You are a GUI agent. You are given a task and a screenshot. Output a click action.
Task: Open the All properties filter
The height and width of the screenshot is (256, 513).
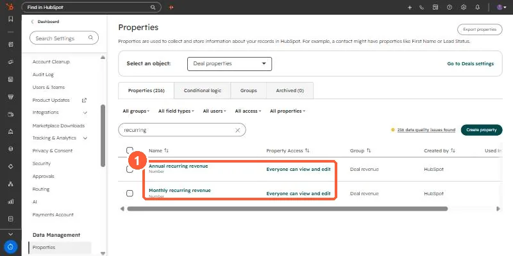tap(287, 111)
